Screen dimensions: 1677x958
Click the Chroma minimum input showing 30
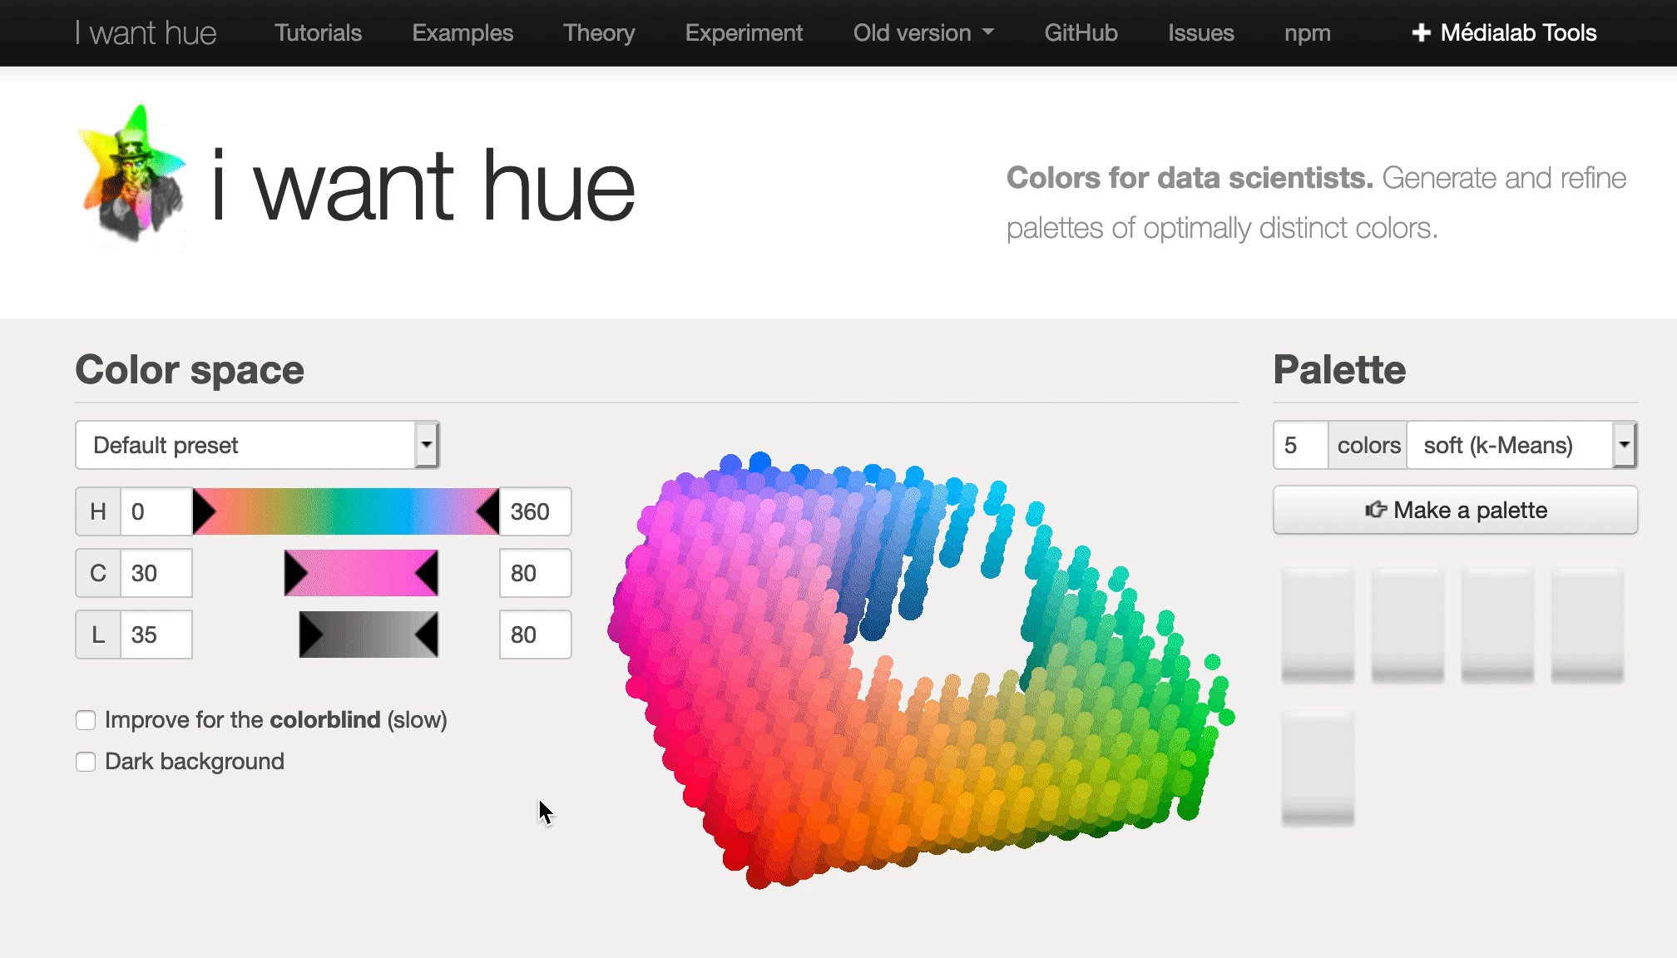156,573
